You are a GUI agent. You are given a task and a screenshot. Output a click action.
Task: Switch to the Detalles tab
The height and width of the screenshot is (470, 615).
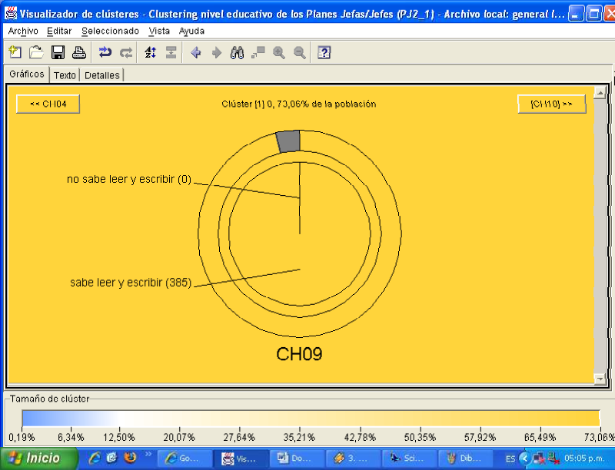101,75
